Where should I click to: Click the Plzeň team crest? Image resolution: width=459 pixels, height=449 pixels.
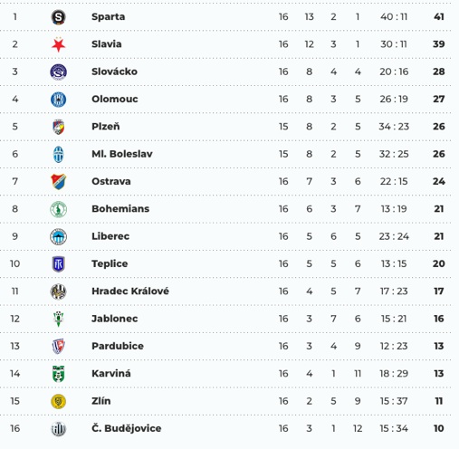(x=58, y=127)
